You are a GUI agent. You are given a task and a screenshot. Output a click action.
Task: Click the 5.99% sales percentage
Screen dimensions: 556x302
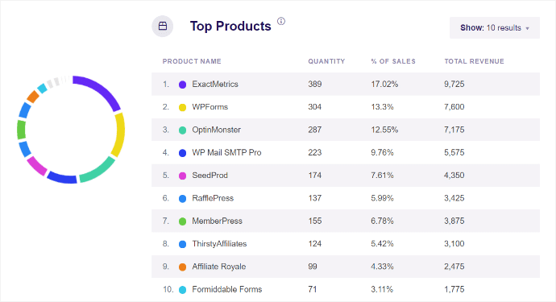(x=382, y=198)
